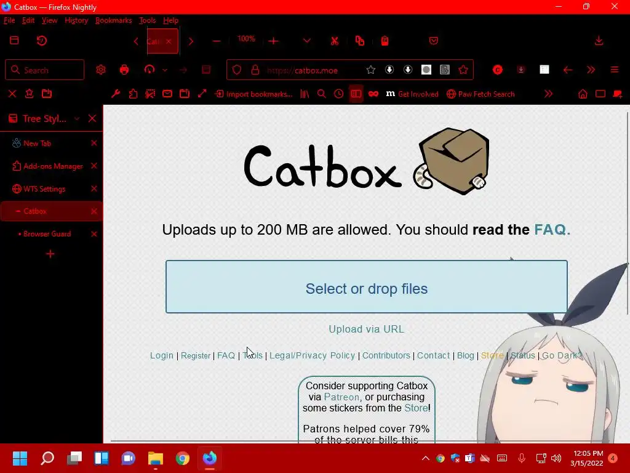Show more bookmarks toolbar items via the double chevron
The image size is (630, 473).
(x=548, y=94)
